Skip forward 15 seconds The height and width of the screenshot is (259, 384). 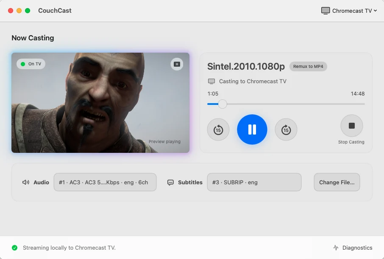(286, 129)
